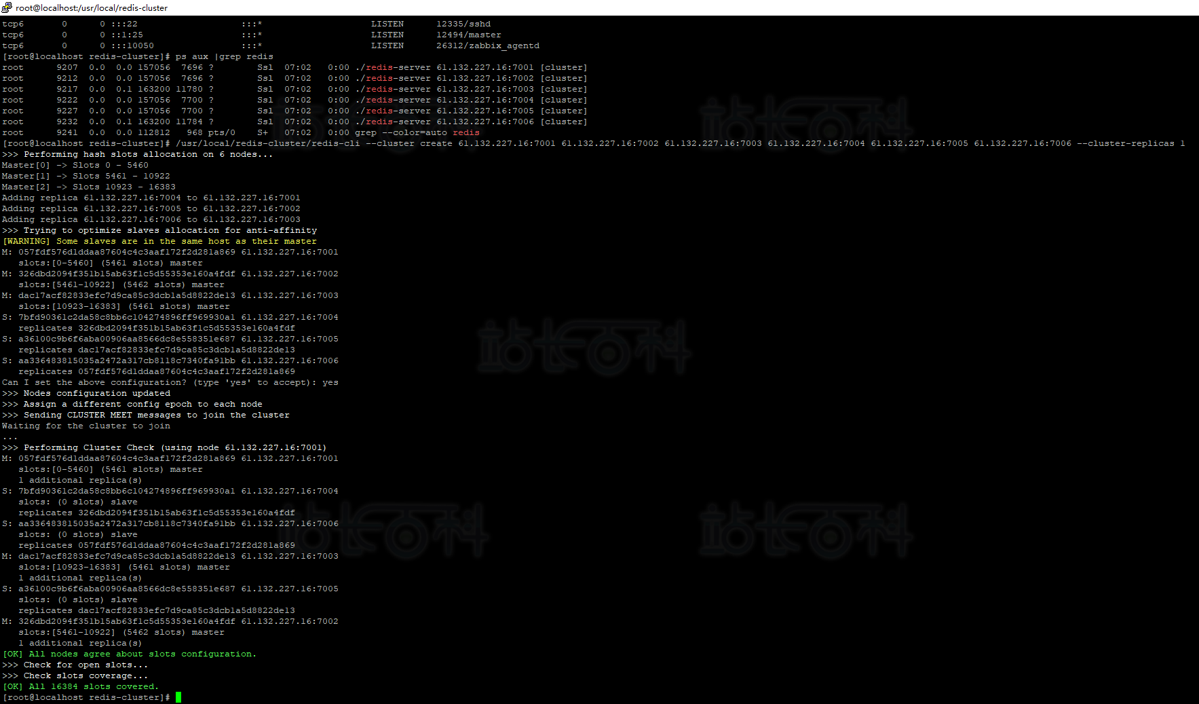Screen dimensions: 1199x704
Task: Click "pts/0" terminal column value
Action: point(222,132)
